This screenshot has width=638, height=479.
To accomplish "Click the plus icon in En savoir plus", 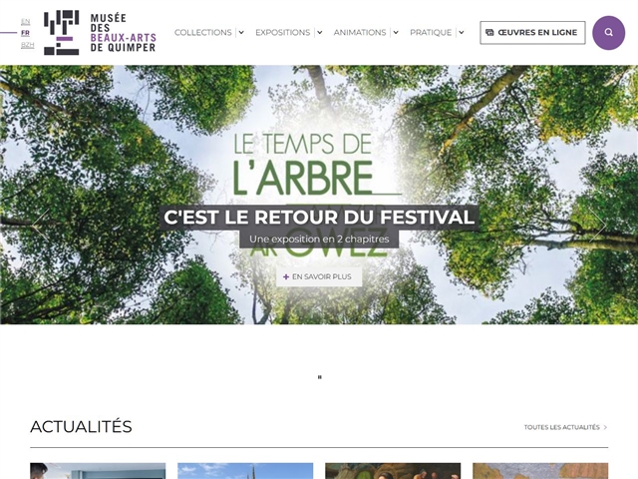I will click(286, 277).
